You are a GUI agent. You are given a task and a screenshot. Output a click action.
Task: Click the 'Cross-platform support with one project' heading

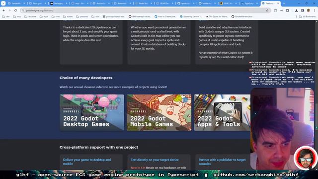click(99, 147)
